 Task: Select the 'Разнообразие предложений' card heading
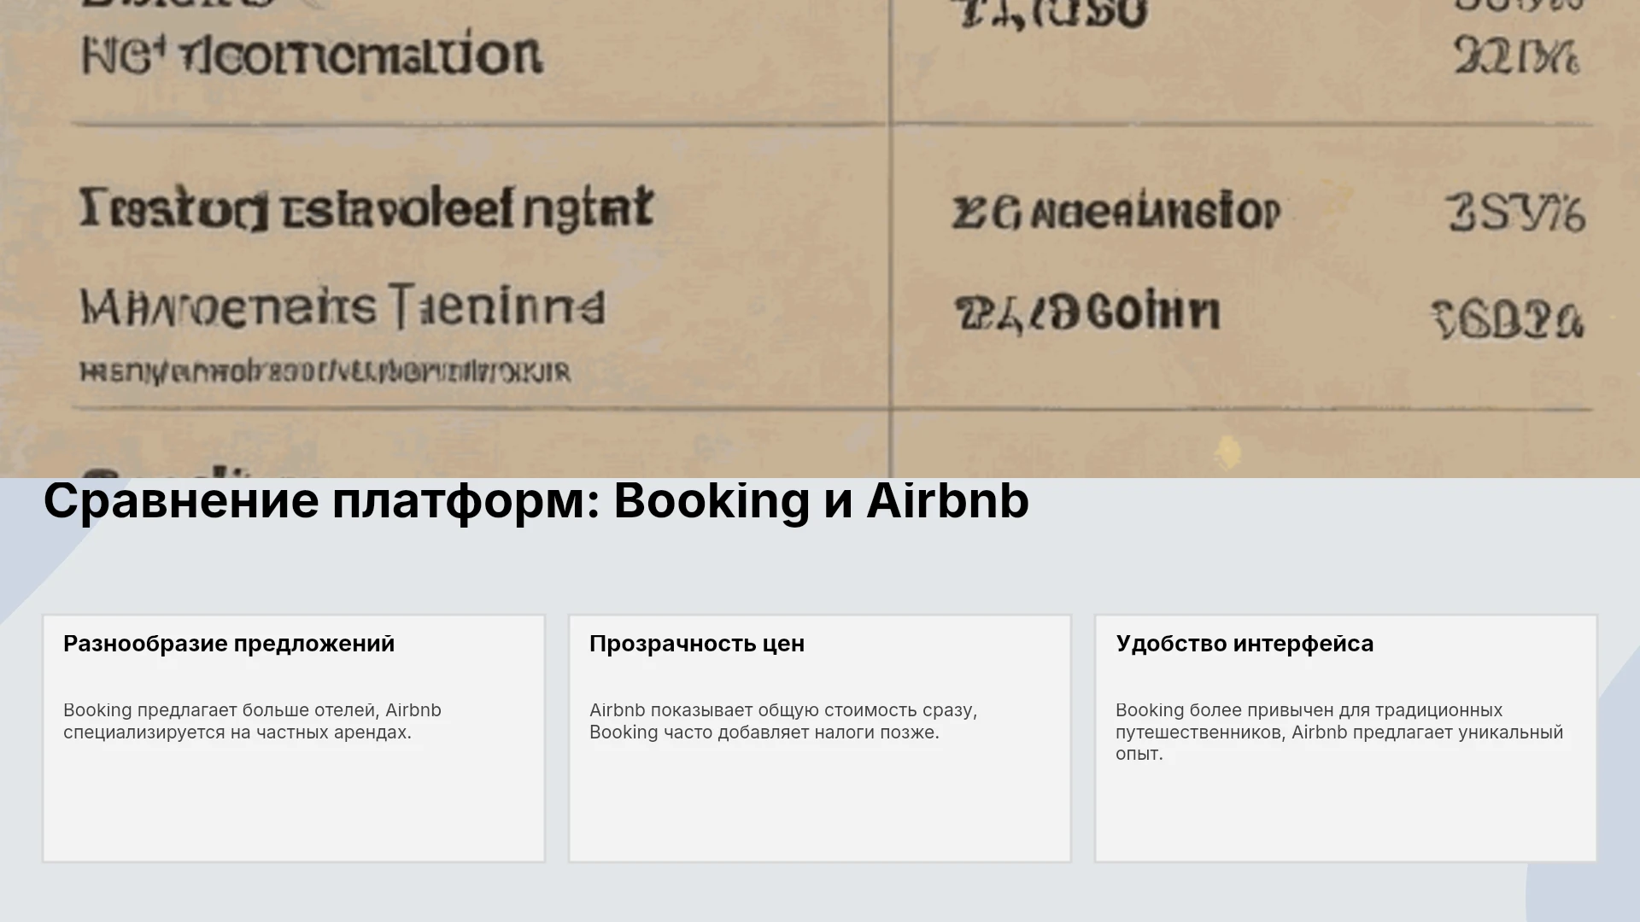pyautogui.click(x=229, y=644)
